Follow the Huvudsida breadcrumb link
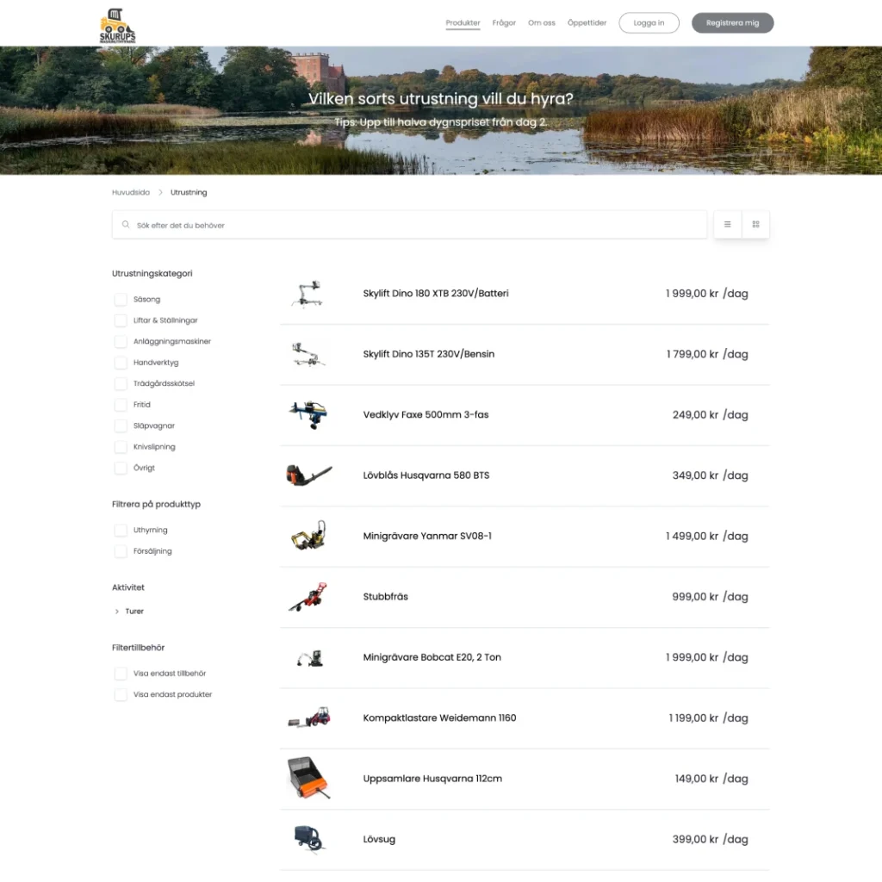The image size is (882, 882). [131, 192]
